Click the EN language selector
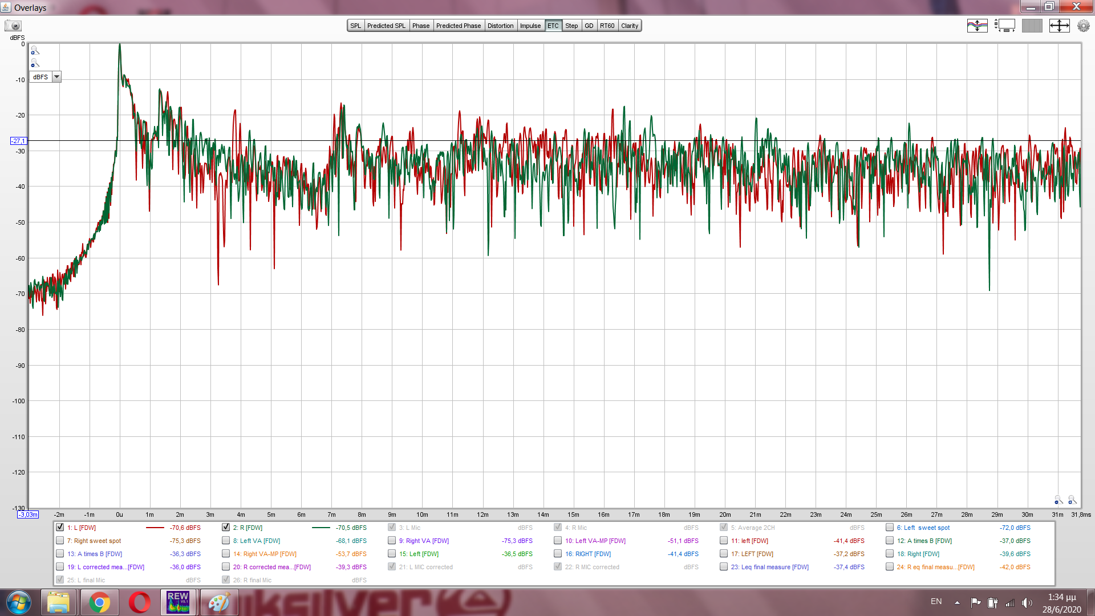The height and width of the screenshot is (616, 1095). tap(936, 602)
